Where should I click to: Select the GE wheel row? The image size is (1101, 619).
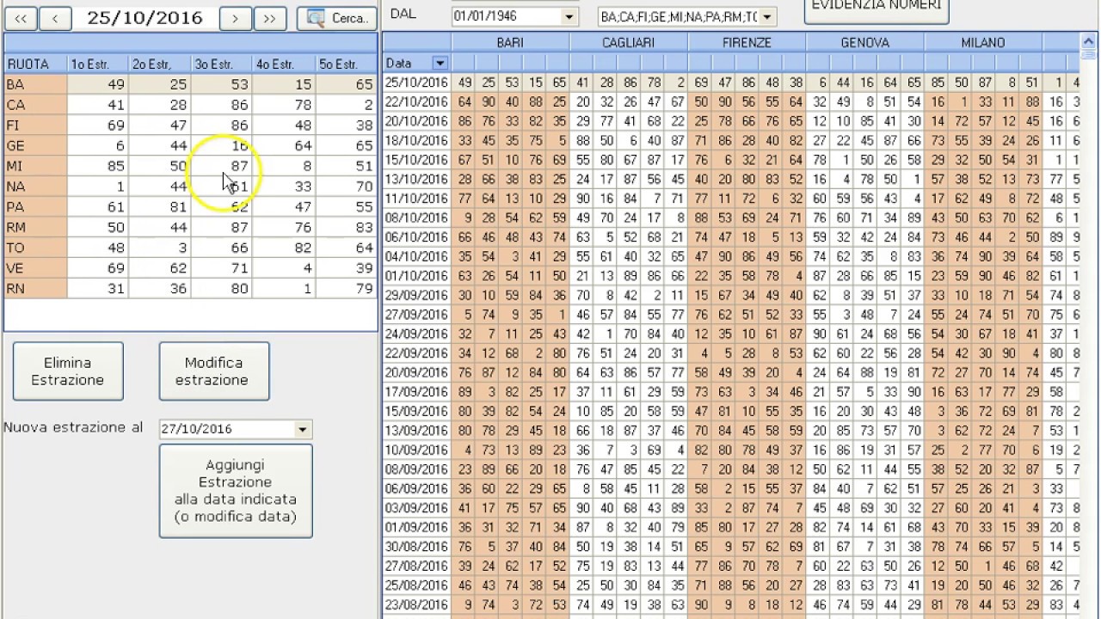point(190,145)
